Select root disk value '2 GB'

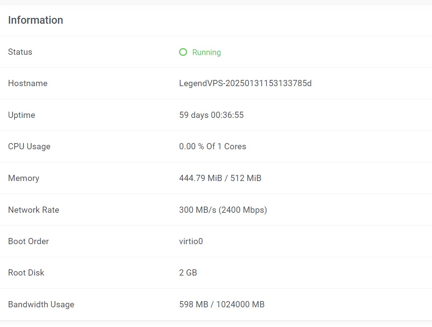point(188,273)
